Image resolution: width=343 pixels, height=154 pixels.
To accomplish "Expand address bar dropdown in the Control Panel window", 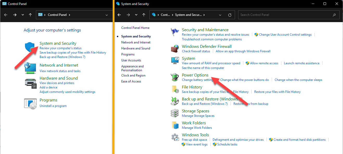I will click(x=107, y=15).
